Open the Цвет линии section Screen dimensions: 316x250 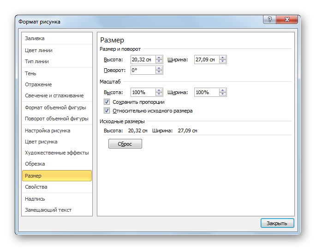coord(57,50)
